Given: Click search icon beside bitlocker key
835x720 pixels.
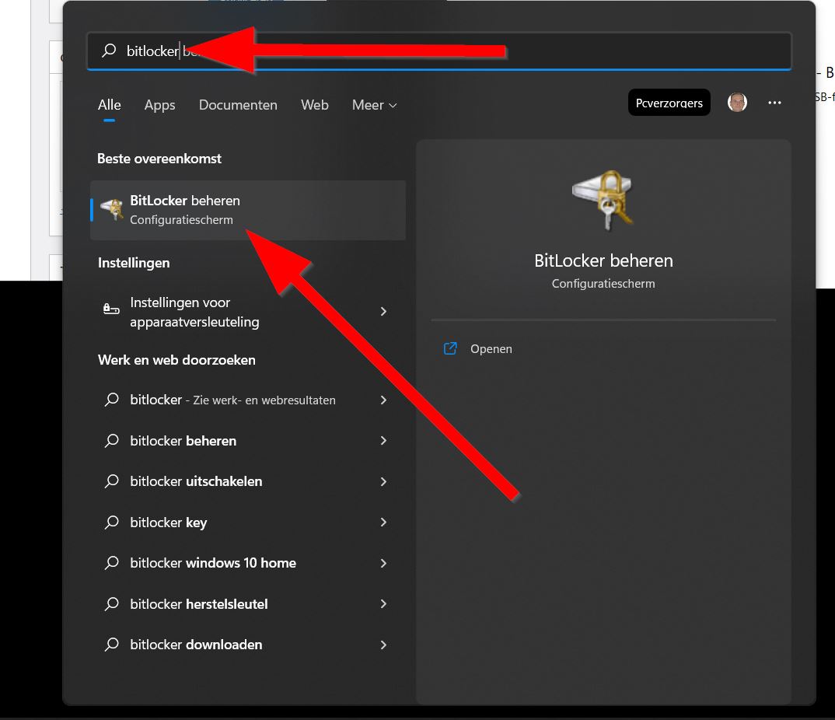Looking at the screenshot, I should 111,523.
